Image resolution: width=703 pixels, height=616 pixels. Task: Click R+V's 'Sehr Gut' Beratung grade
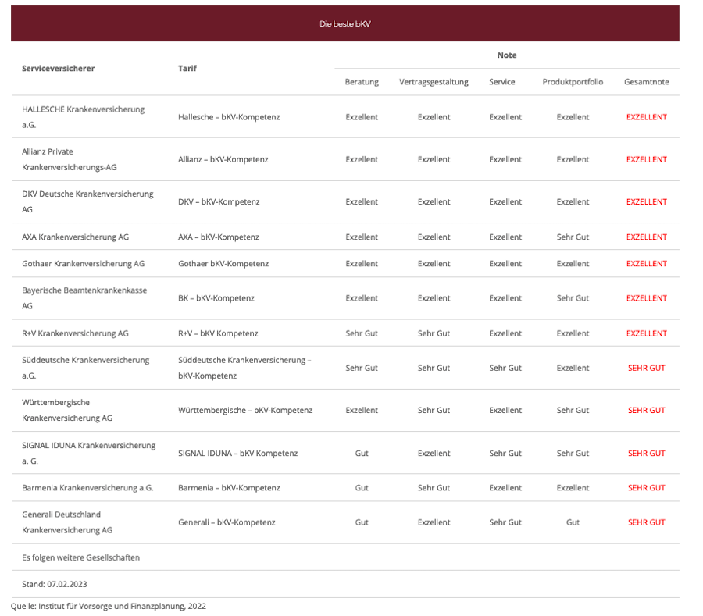point(362,333)
